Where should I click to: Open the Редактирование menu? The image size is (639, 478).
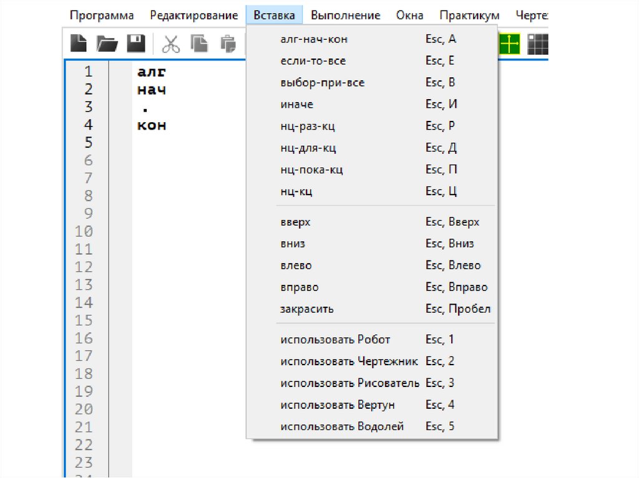coord(194,16)
